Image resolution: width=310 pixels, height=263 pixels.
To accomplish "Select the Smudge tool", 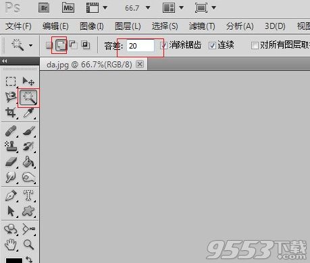I will 11,177.
